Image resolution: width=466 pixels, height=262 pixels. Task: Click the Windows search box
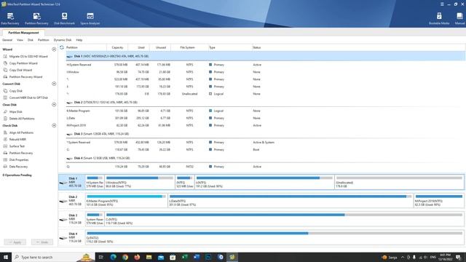pos(53,257)
